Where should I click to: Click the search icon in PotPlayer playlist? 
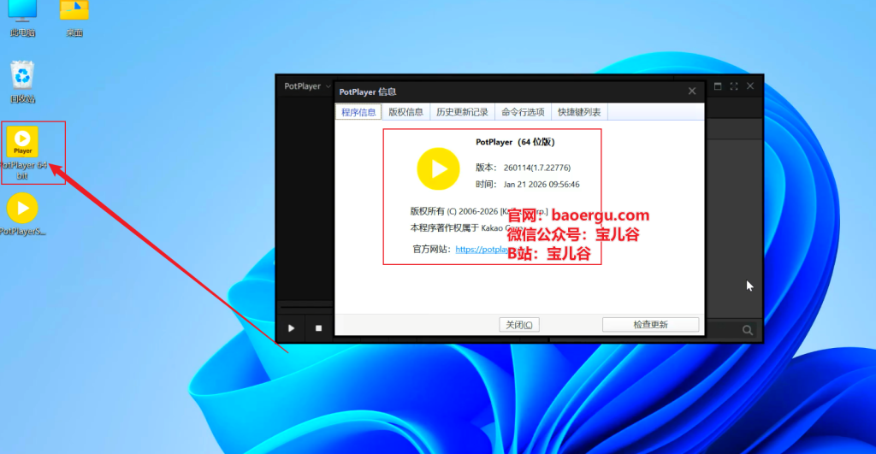748,330
